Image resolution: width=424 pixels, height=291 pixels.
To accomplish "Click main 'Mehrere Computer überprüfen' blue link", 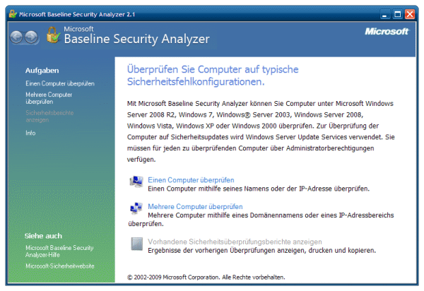I will tap(196, 206).
